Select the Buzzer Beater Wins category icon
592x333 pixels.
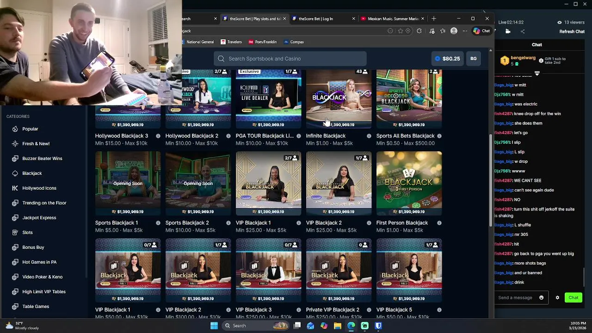coord(15,159)
